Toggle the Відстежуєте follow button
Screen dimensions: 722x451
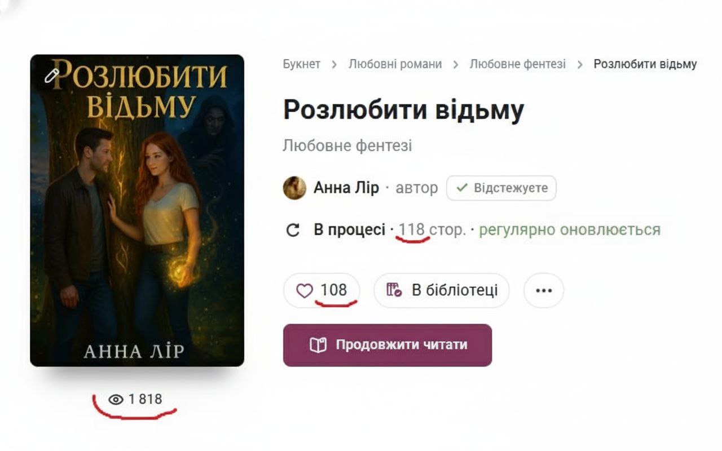(501, 188)
